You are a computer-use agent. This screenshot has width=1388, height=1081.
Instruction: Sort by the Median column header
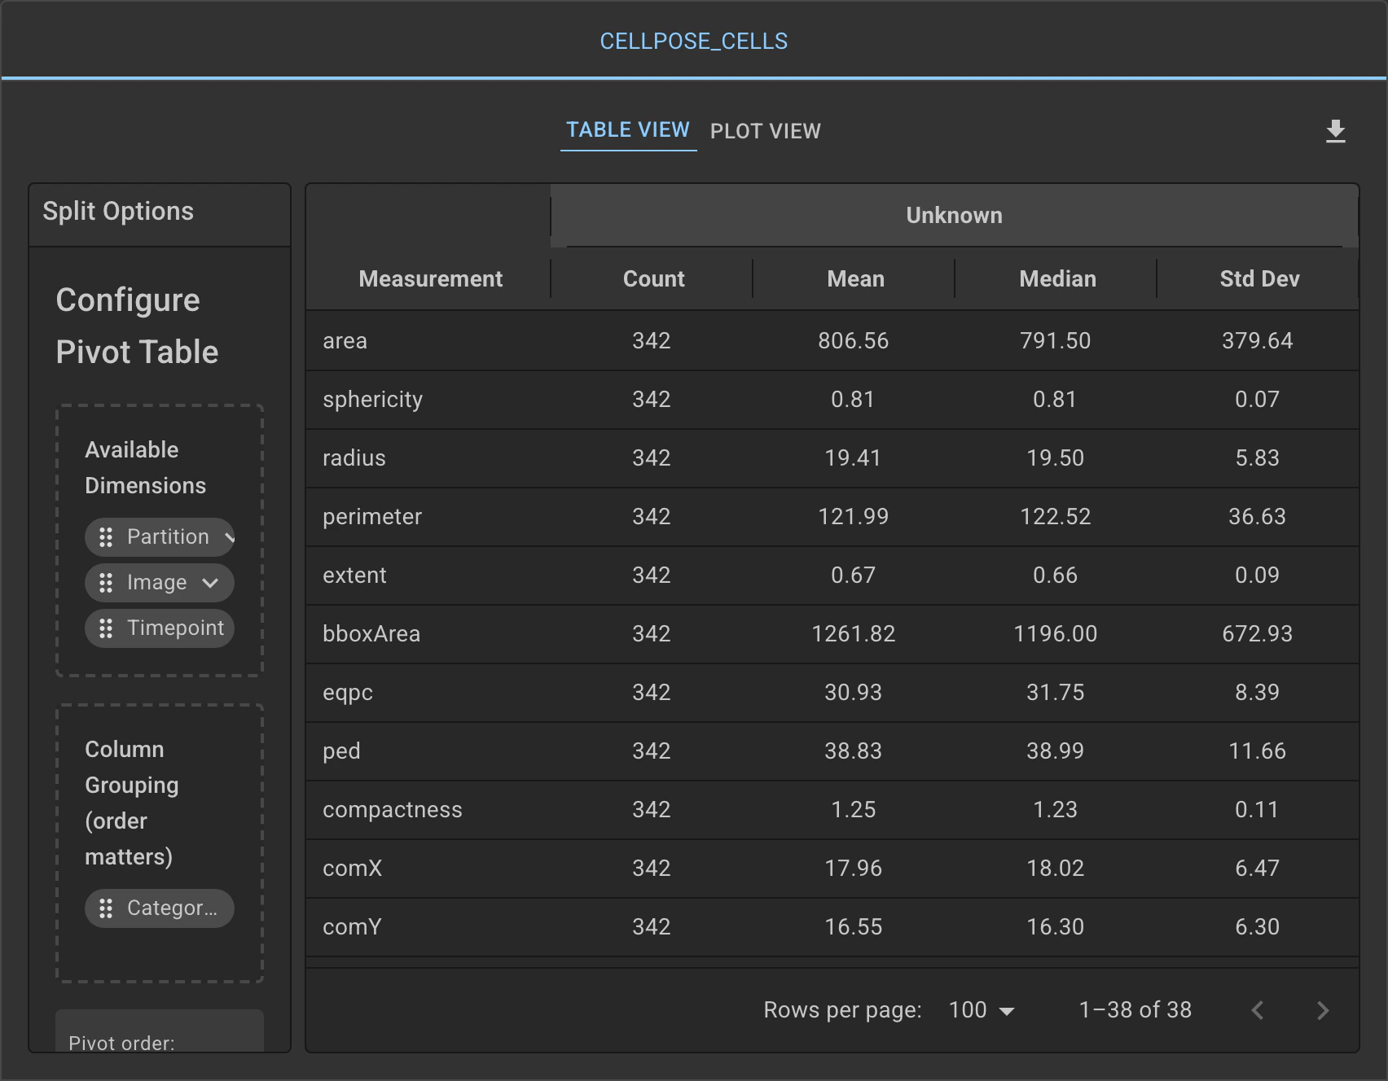coord(1057,279)
